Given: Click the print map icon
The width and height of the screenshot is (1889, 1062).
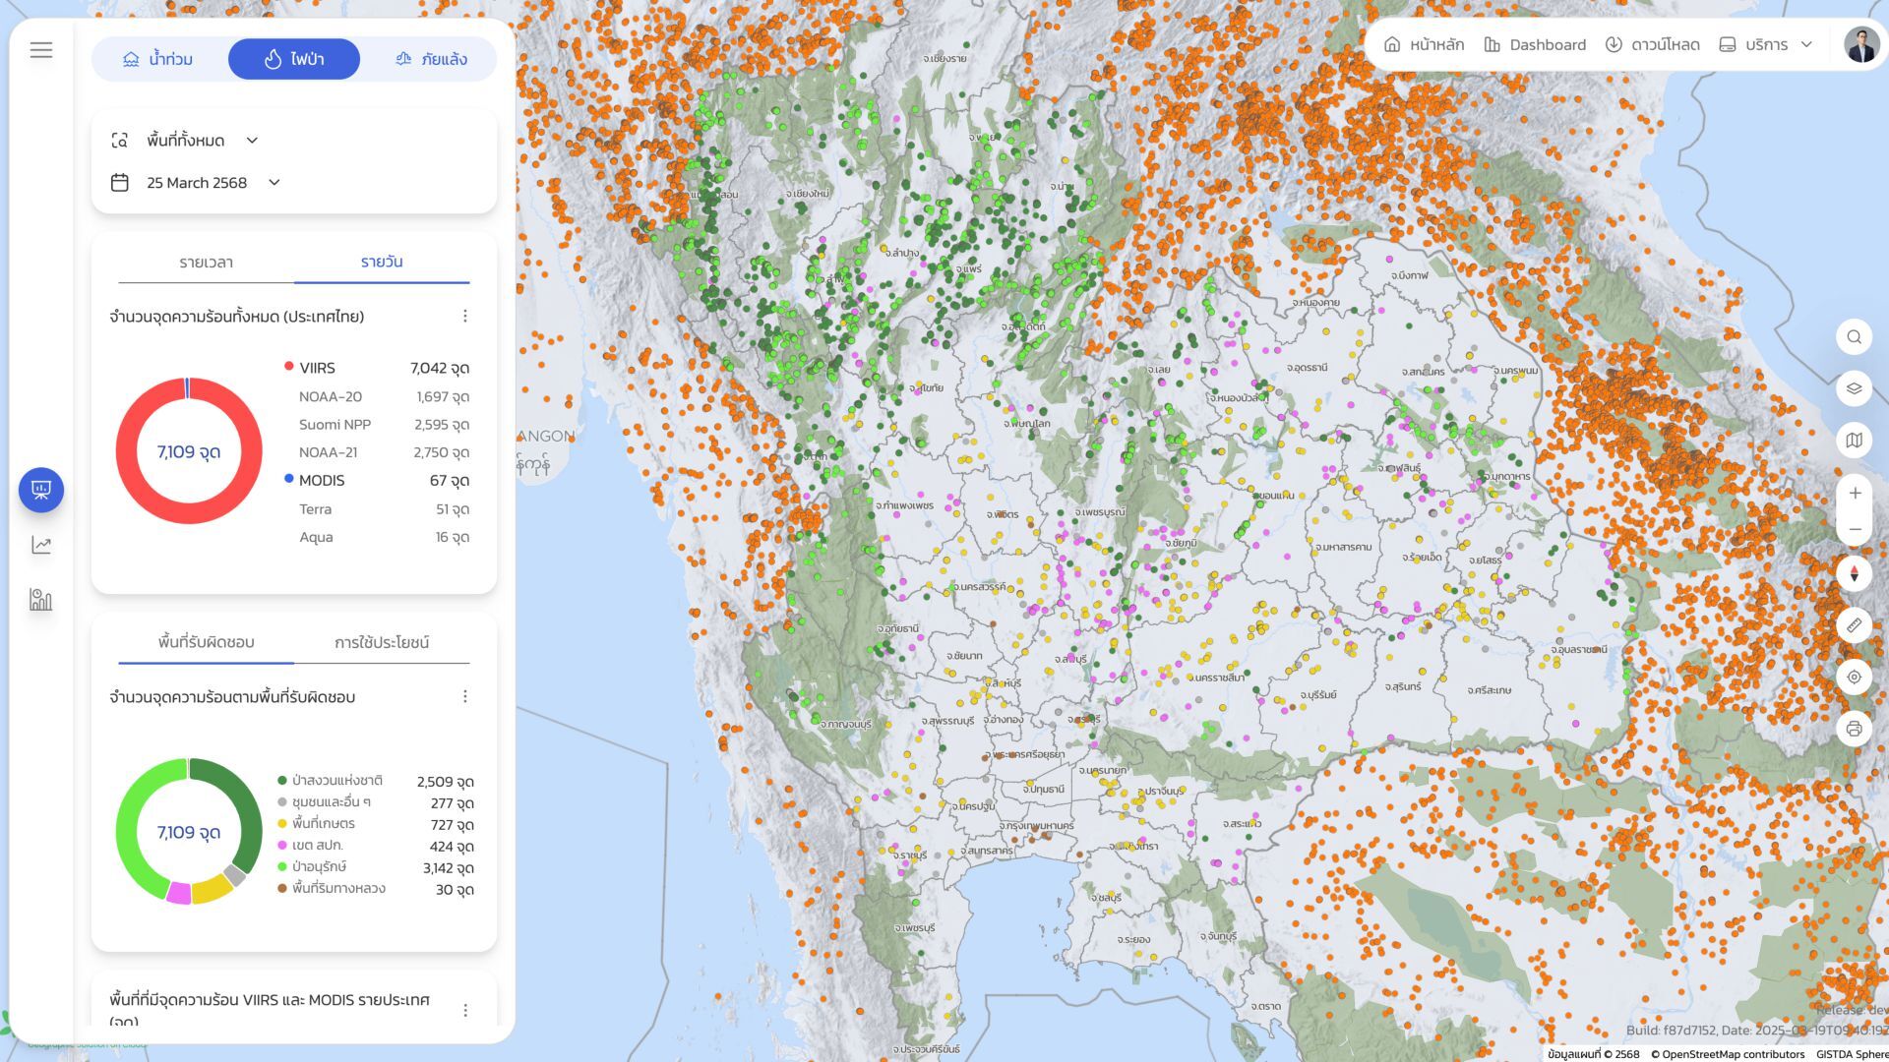Looking at the screenshot, I should point(1854,729).
